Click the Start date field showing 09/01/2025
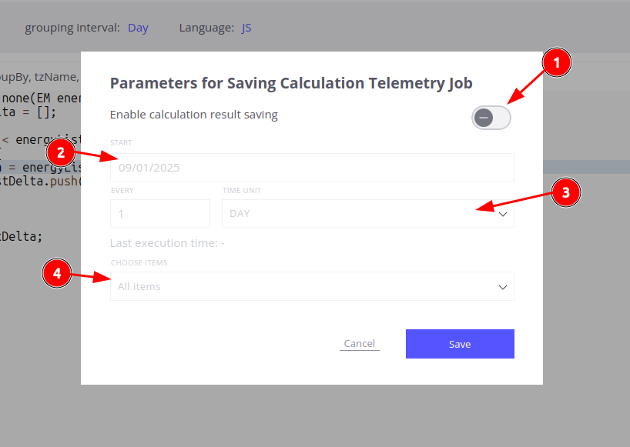 (x=312, y=167)
